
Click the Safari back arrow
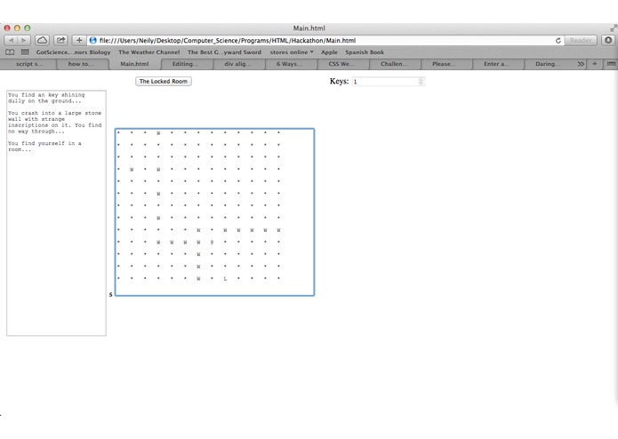click(11, 40)
